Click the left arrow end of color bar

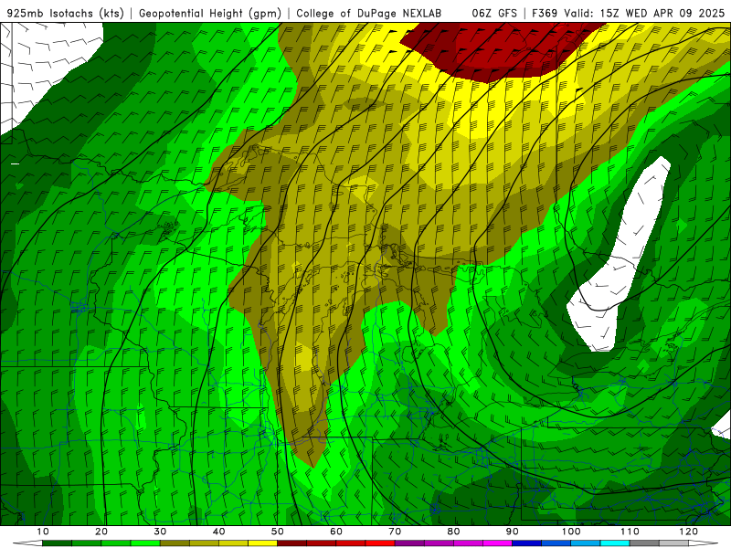pyautogui.click(x=27, y=543)
